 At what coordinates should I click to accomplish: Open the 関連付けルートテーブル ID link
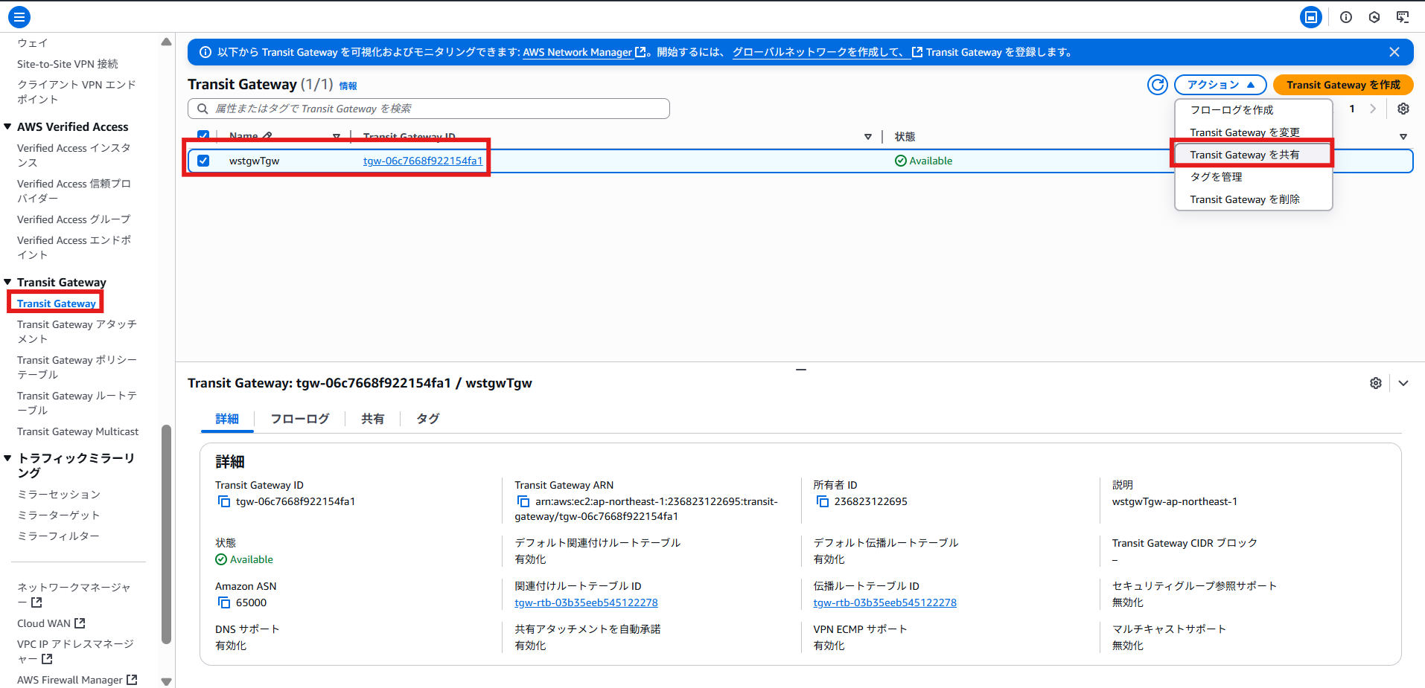[x=586, y=602]
